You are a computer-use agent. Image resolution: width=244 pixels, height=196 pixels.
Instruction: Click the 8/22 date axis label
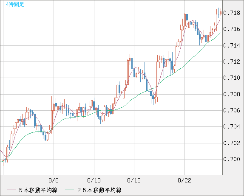[x=184, y=180]
